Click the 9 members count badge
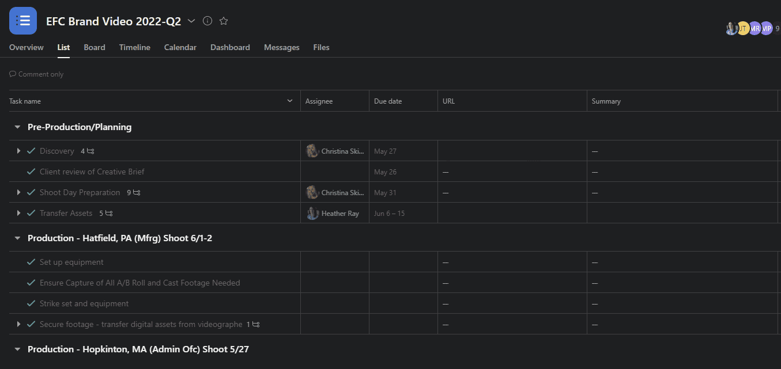 777,28
